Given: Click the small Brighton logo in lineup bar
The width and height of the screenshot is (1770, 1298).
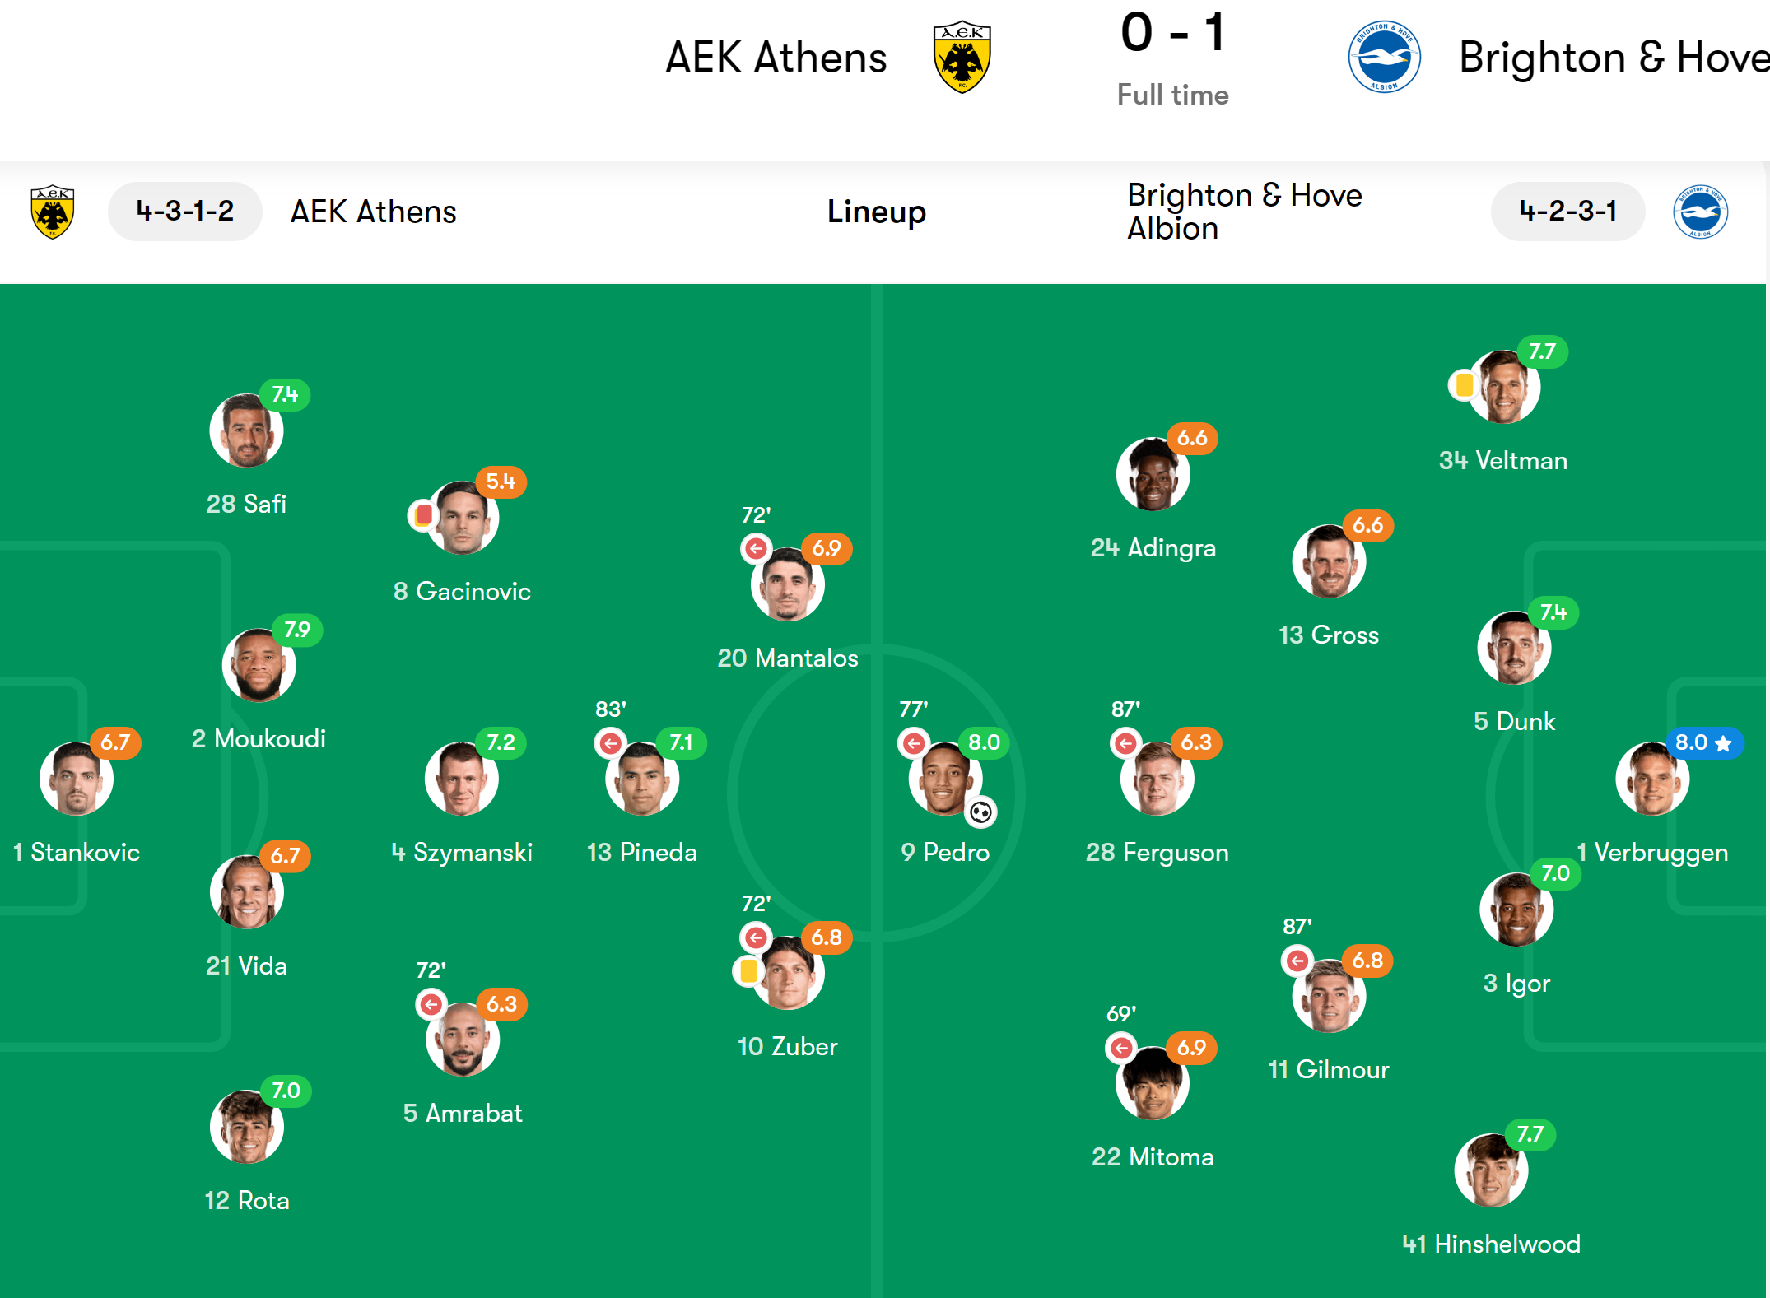Looking at the screenshot, I should click(1700, 212).
